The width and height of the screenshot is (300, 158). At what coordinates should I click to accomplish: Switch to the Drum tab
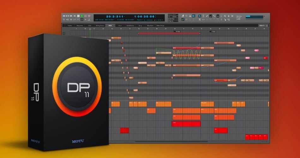tap(120, 26)
